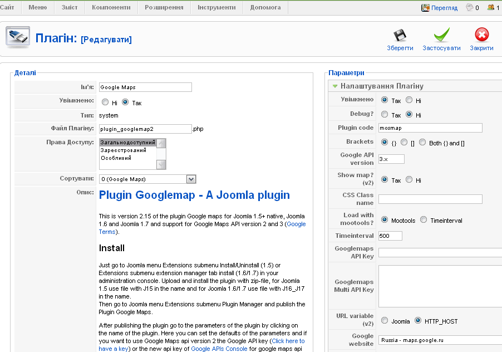Open the Розширення menu
Image resolution: width=502 pixels, height=352 pixels.
tap(164, 7)
